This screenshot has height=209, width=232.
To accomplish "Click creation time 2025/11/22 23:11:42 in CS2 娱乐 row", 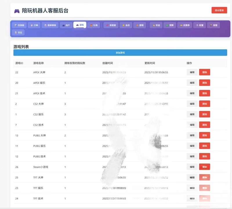I will pyautogui.click(x=114, y=114).
